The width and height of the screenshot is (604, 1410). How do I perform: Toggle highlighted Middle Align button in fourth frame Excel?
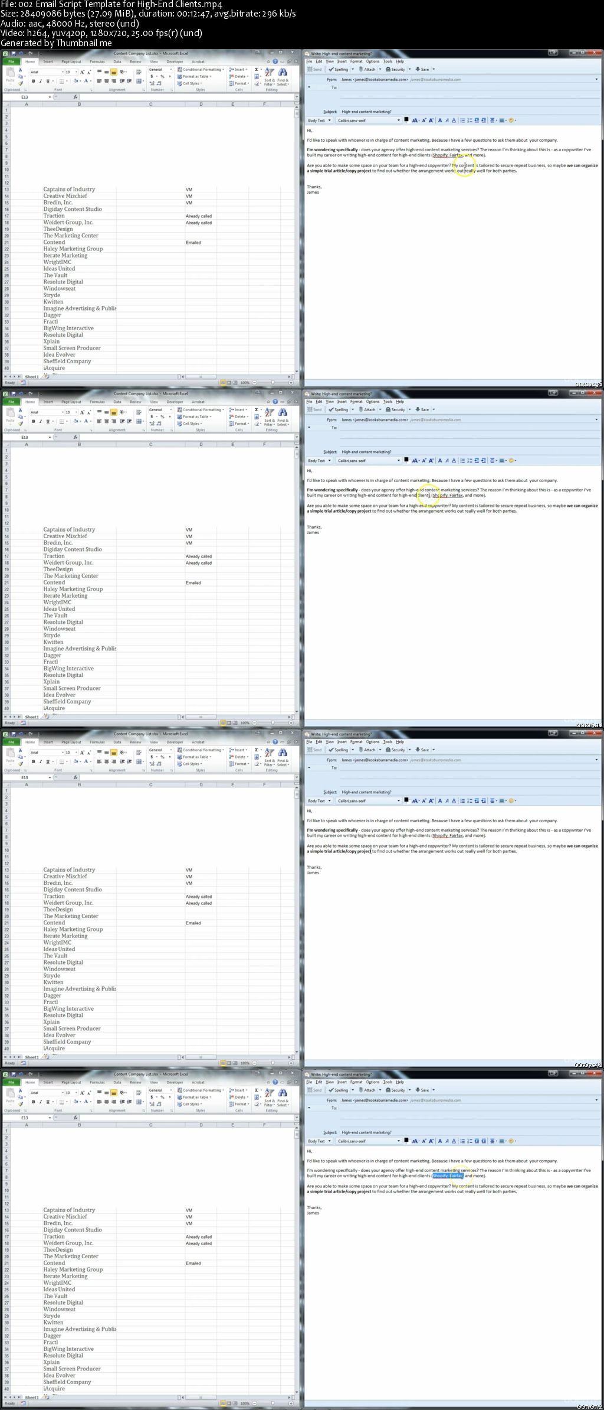(x=114, y=1093)
